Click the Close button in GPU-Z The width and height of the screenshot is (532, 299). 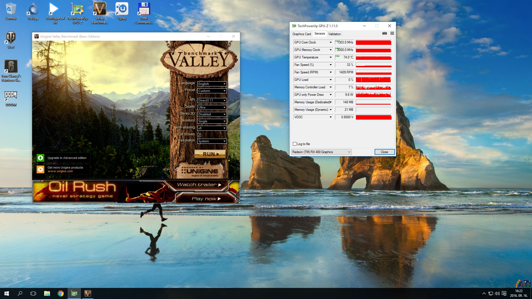coord(384,152)
